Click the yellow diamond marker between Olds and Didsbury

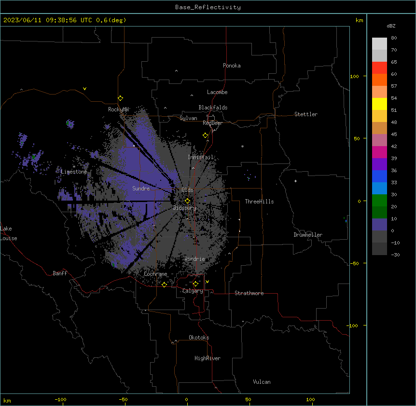pyautogui.click(x=187, y=201)
